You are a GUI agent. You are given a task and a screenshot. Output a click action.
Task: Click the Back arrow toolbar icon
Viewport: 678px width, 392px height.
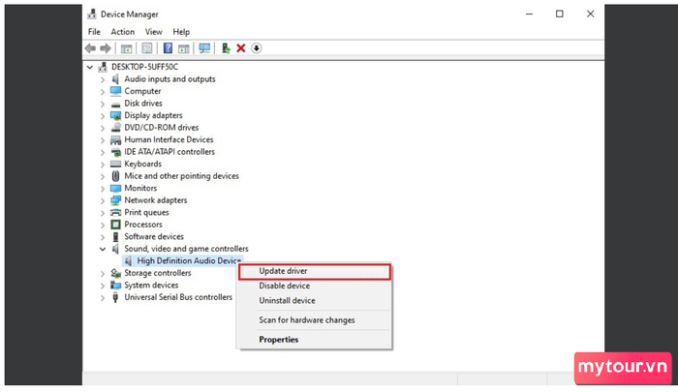click(90, 48)
